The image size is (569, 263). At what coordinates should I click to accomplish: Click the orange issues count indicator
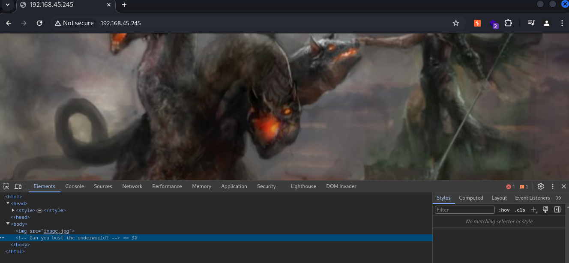524,187
